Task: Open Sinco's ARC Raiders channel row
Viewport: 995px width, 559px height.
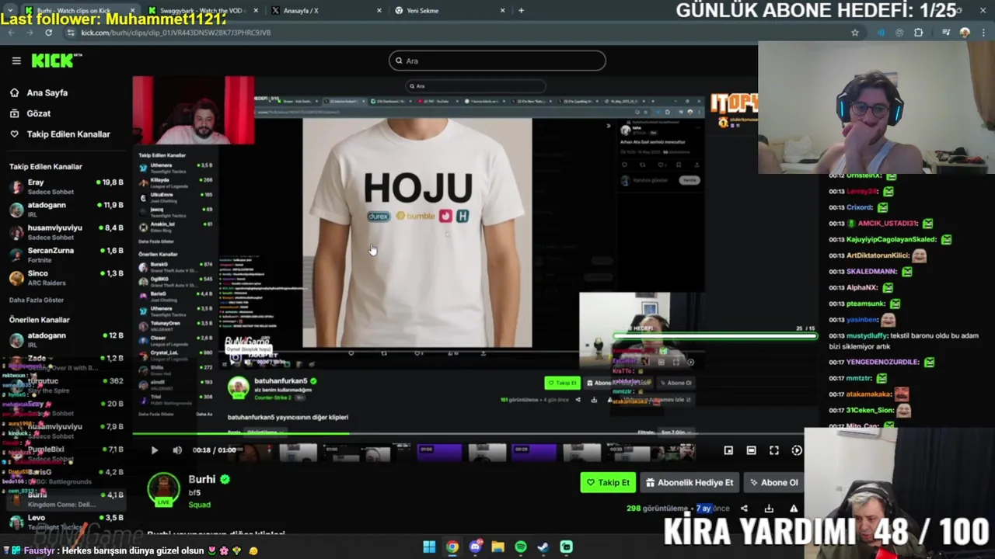Action: [66, 277]
